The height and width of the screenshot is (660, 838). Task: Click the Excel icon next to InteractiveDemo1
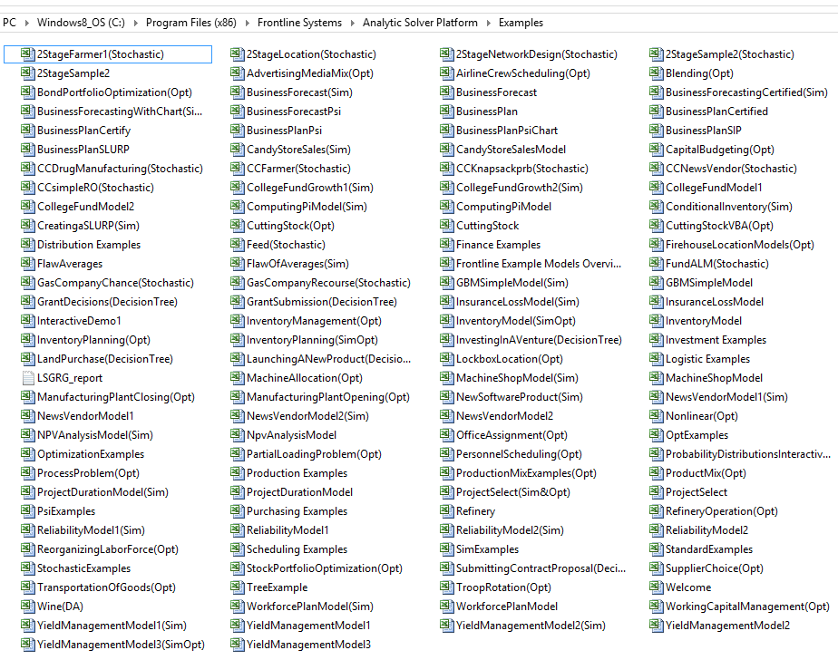tap(27, 321)
